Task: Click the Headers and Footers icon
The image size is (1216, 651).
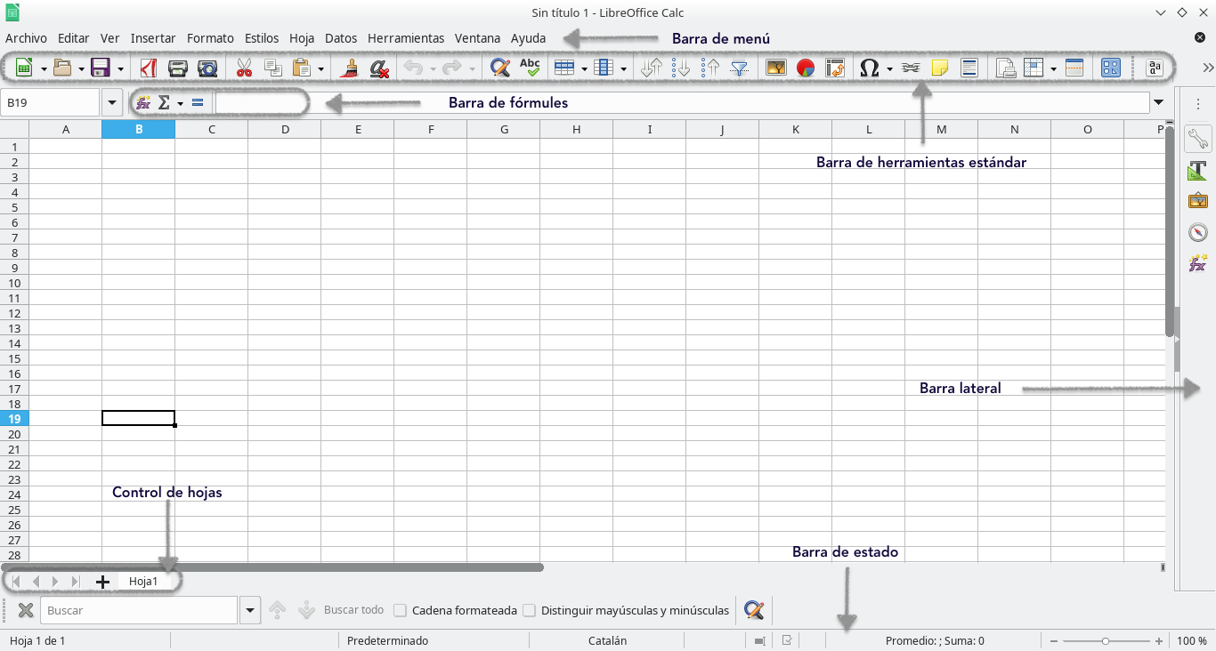Action: point(969,68)
